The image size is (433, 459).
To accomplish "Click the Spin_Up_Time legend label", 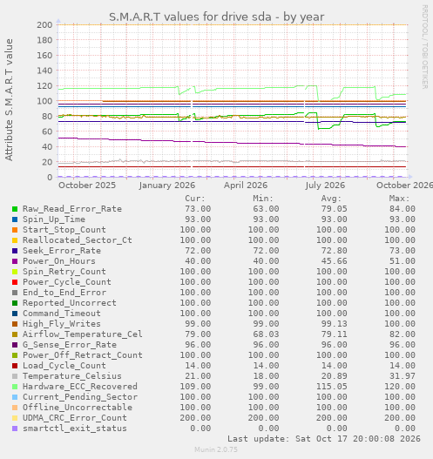I will point(54,219).
